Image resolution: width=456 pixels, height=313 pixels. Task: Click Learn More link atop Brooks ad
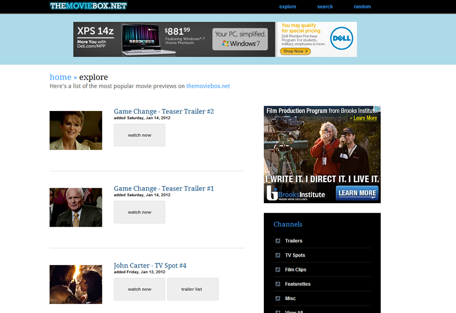(365, 118)
